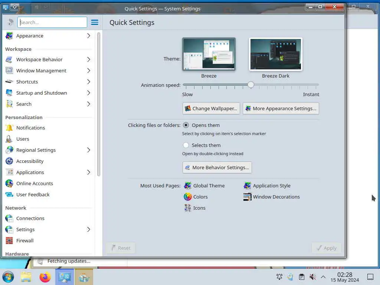Open the file manager from the taskbar
The height and width of the screenshot is (285, 380).
(x=26, y=277)
